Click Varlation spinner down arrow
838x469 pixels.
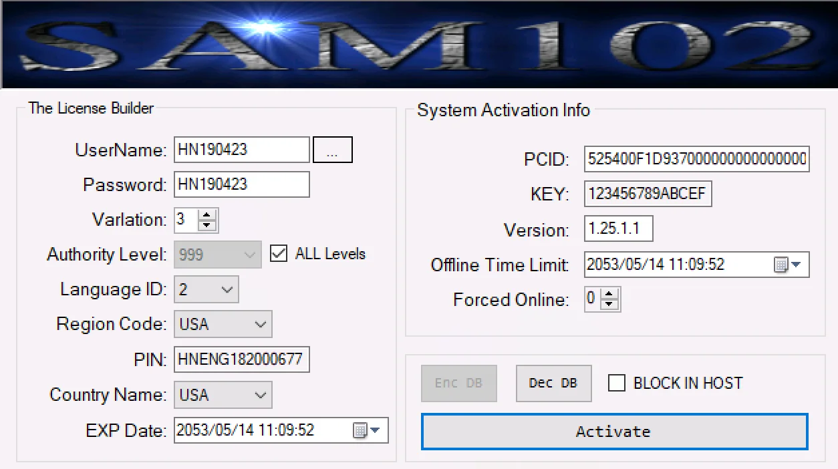(207, 225)
